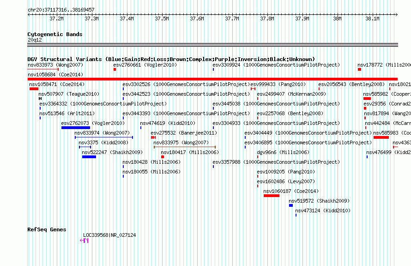Select the red nsv1058471 loss block

tap(34, 89)
